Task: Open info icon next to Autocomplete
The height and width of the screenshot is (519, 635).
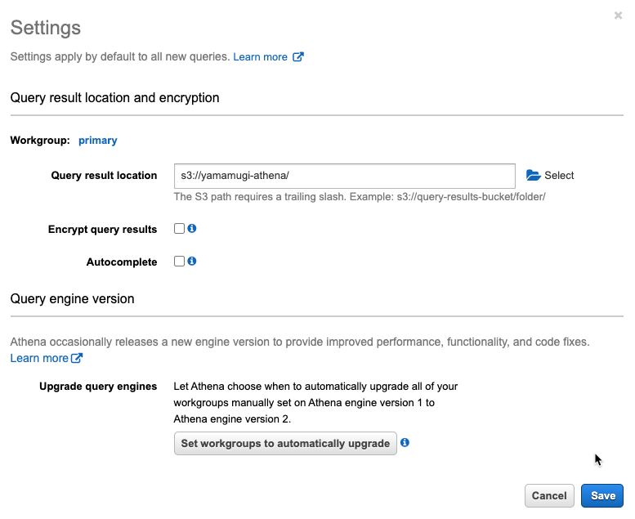Action: pyautogui.click(x=192, y=261)
